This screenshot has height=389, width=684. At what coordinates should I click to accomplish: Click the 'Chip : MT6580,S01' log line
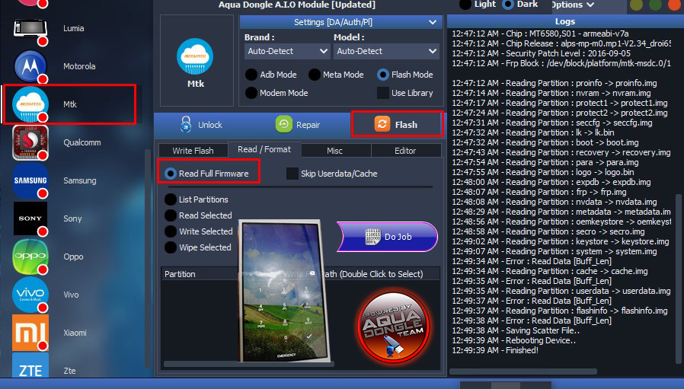541,33
